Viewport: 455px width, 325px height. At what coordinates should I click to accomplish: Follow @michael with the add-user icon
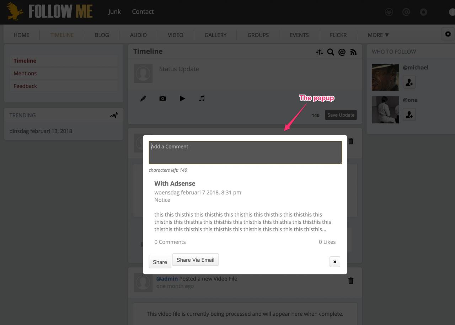coord(409,82)
